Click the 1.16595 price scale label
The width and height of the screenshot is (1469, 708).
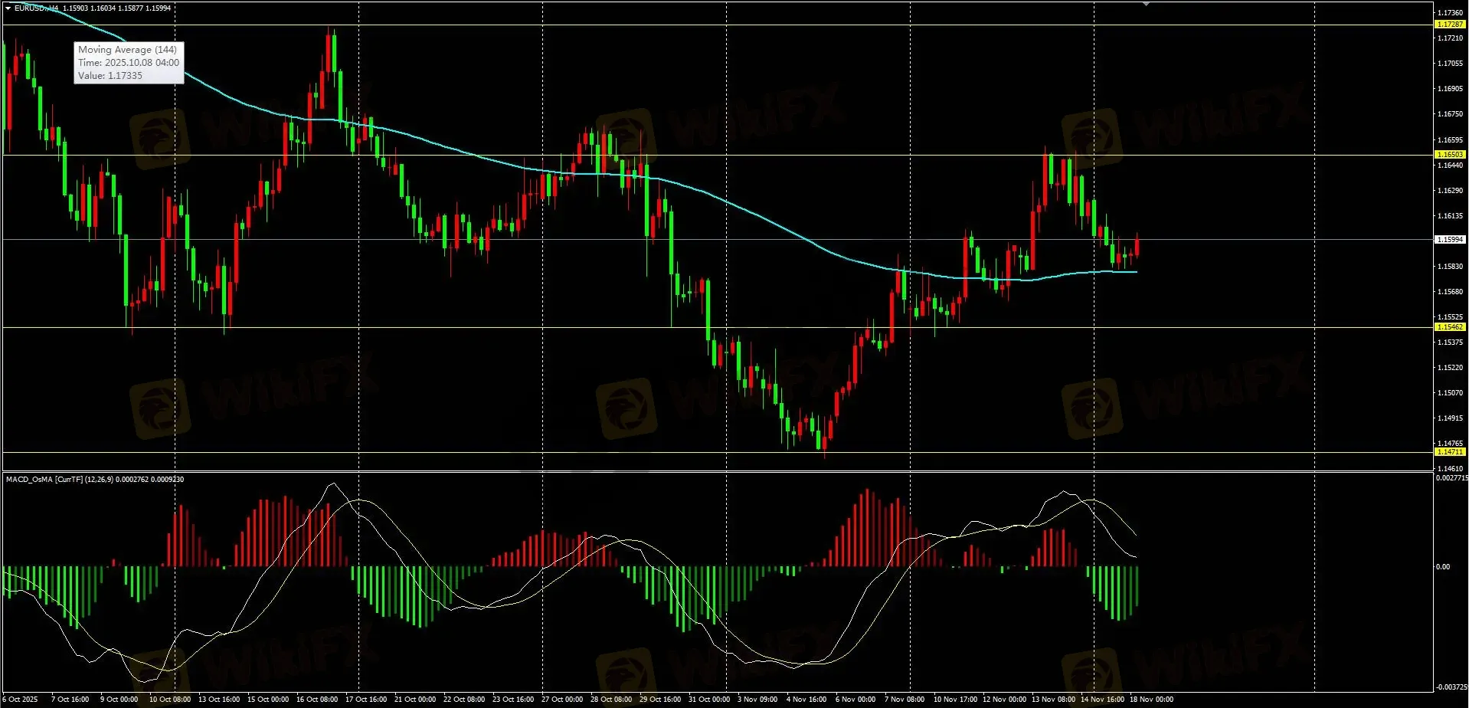point(1450,140)
